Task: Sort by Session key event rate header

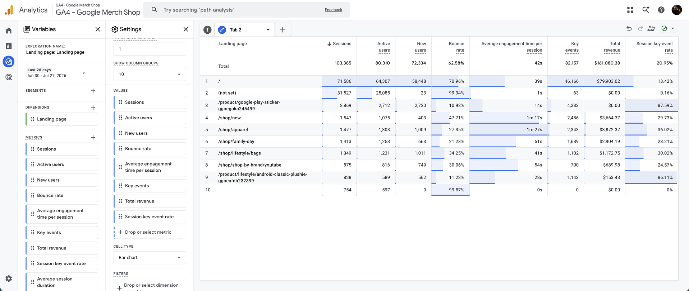Action: coord(654,47)
